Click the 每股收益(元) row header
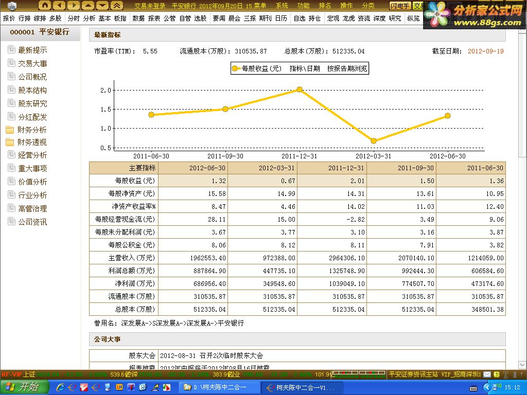Image resolution: width=527 pixels, height=395 pixels. pos(124,181)
